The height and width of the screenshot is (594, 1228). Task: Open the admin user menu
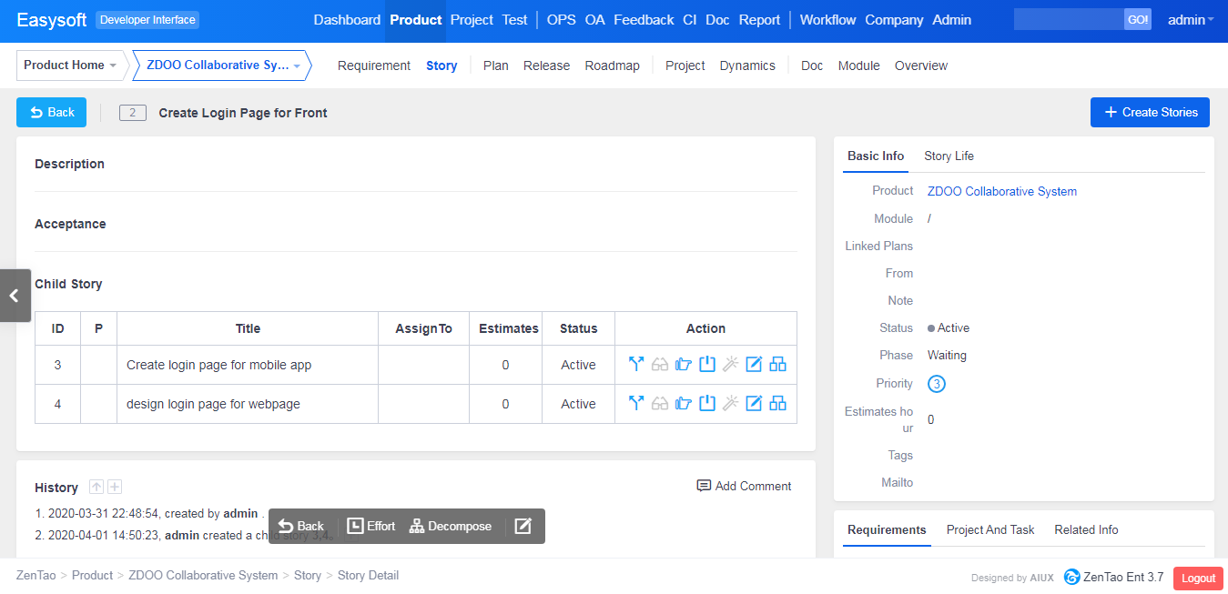1191,20
